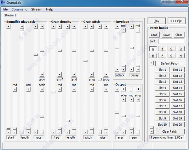The image size is (189, 150).
Task: Select patch bank H
Action: (x=181, y=56)
